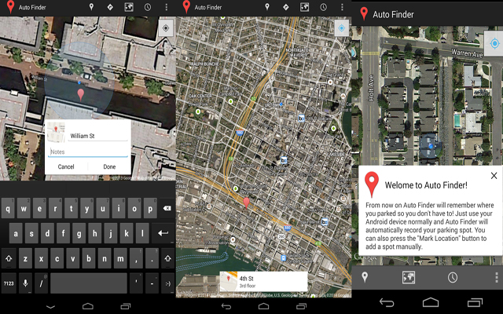This screenshot has width=503, height=314.
Task: Tap the backspace key on keyboard
Action: pos(167,209)
